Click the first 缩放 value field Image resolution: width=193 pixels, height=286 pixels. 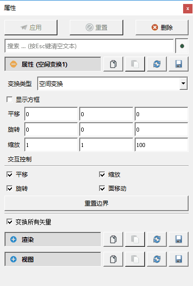click(51, 145)
